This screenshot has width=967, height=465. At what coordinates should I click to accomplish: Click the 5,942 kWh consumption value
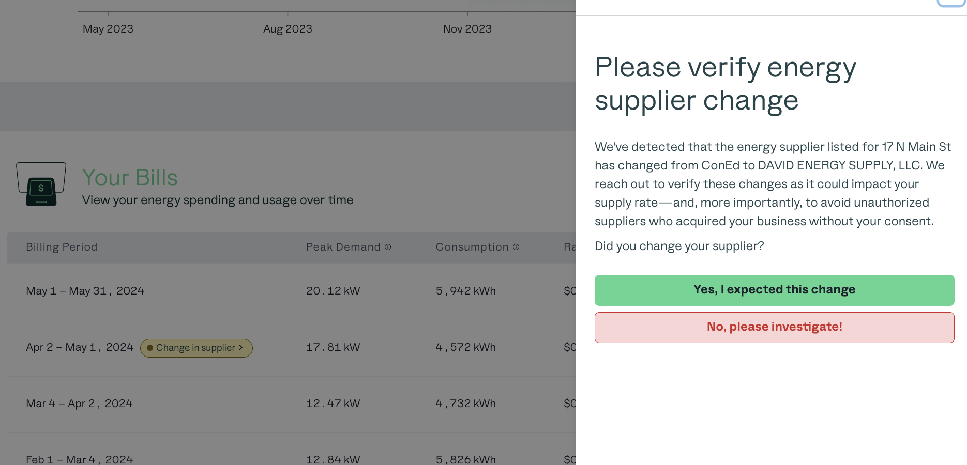tap(465, 291)
